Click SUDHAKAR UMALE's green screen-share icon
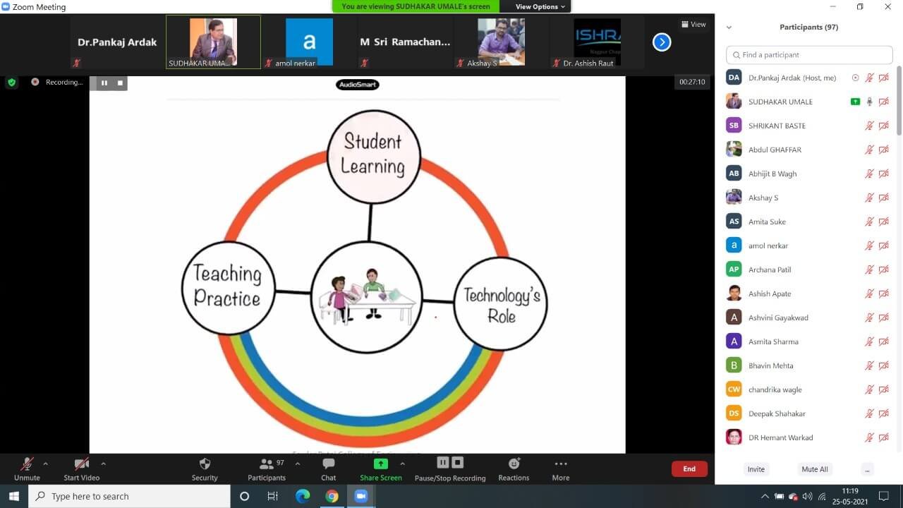The image size is (903, 508). click(855, 102)
